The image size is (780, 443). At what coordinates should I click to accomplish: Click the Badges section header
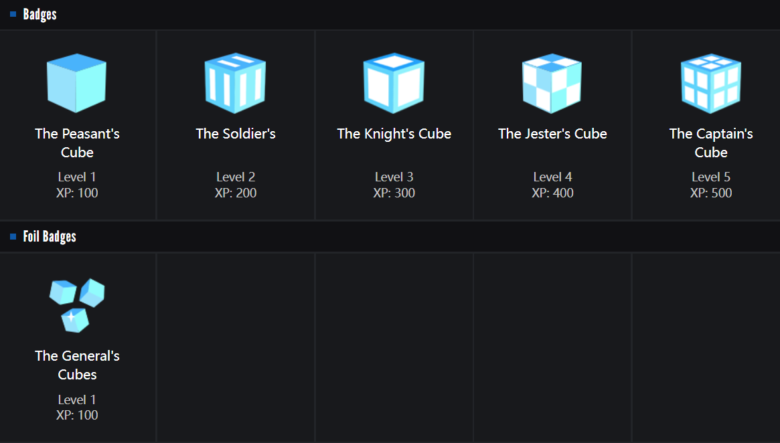pyautogui.click(x=40, y=14)
